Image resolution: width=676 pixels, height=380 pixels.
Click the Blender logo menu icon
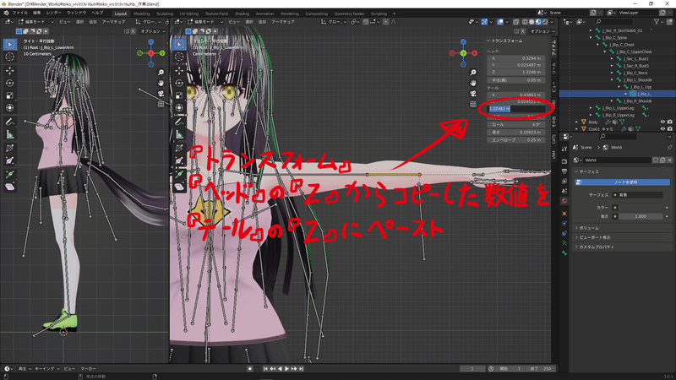pos(6,13)
